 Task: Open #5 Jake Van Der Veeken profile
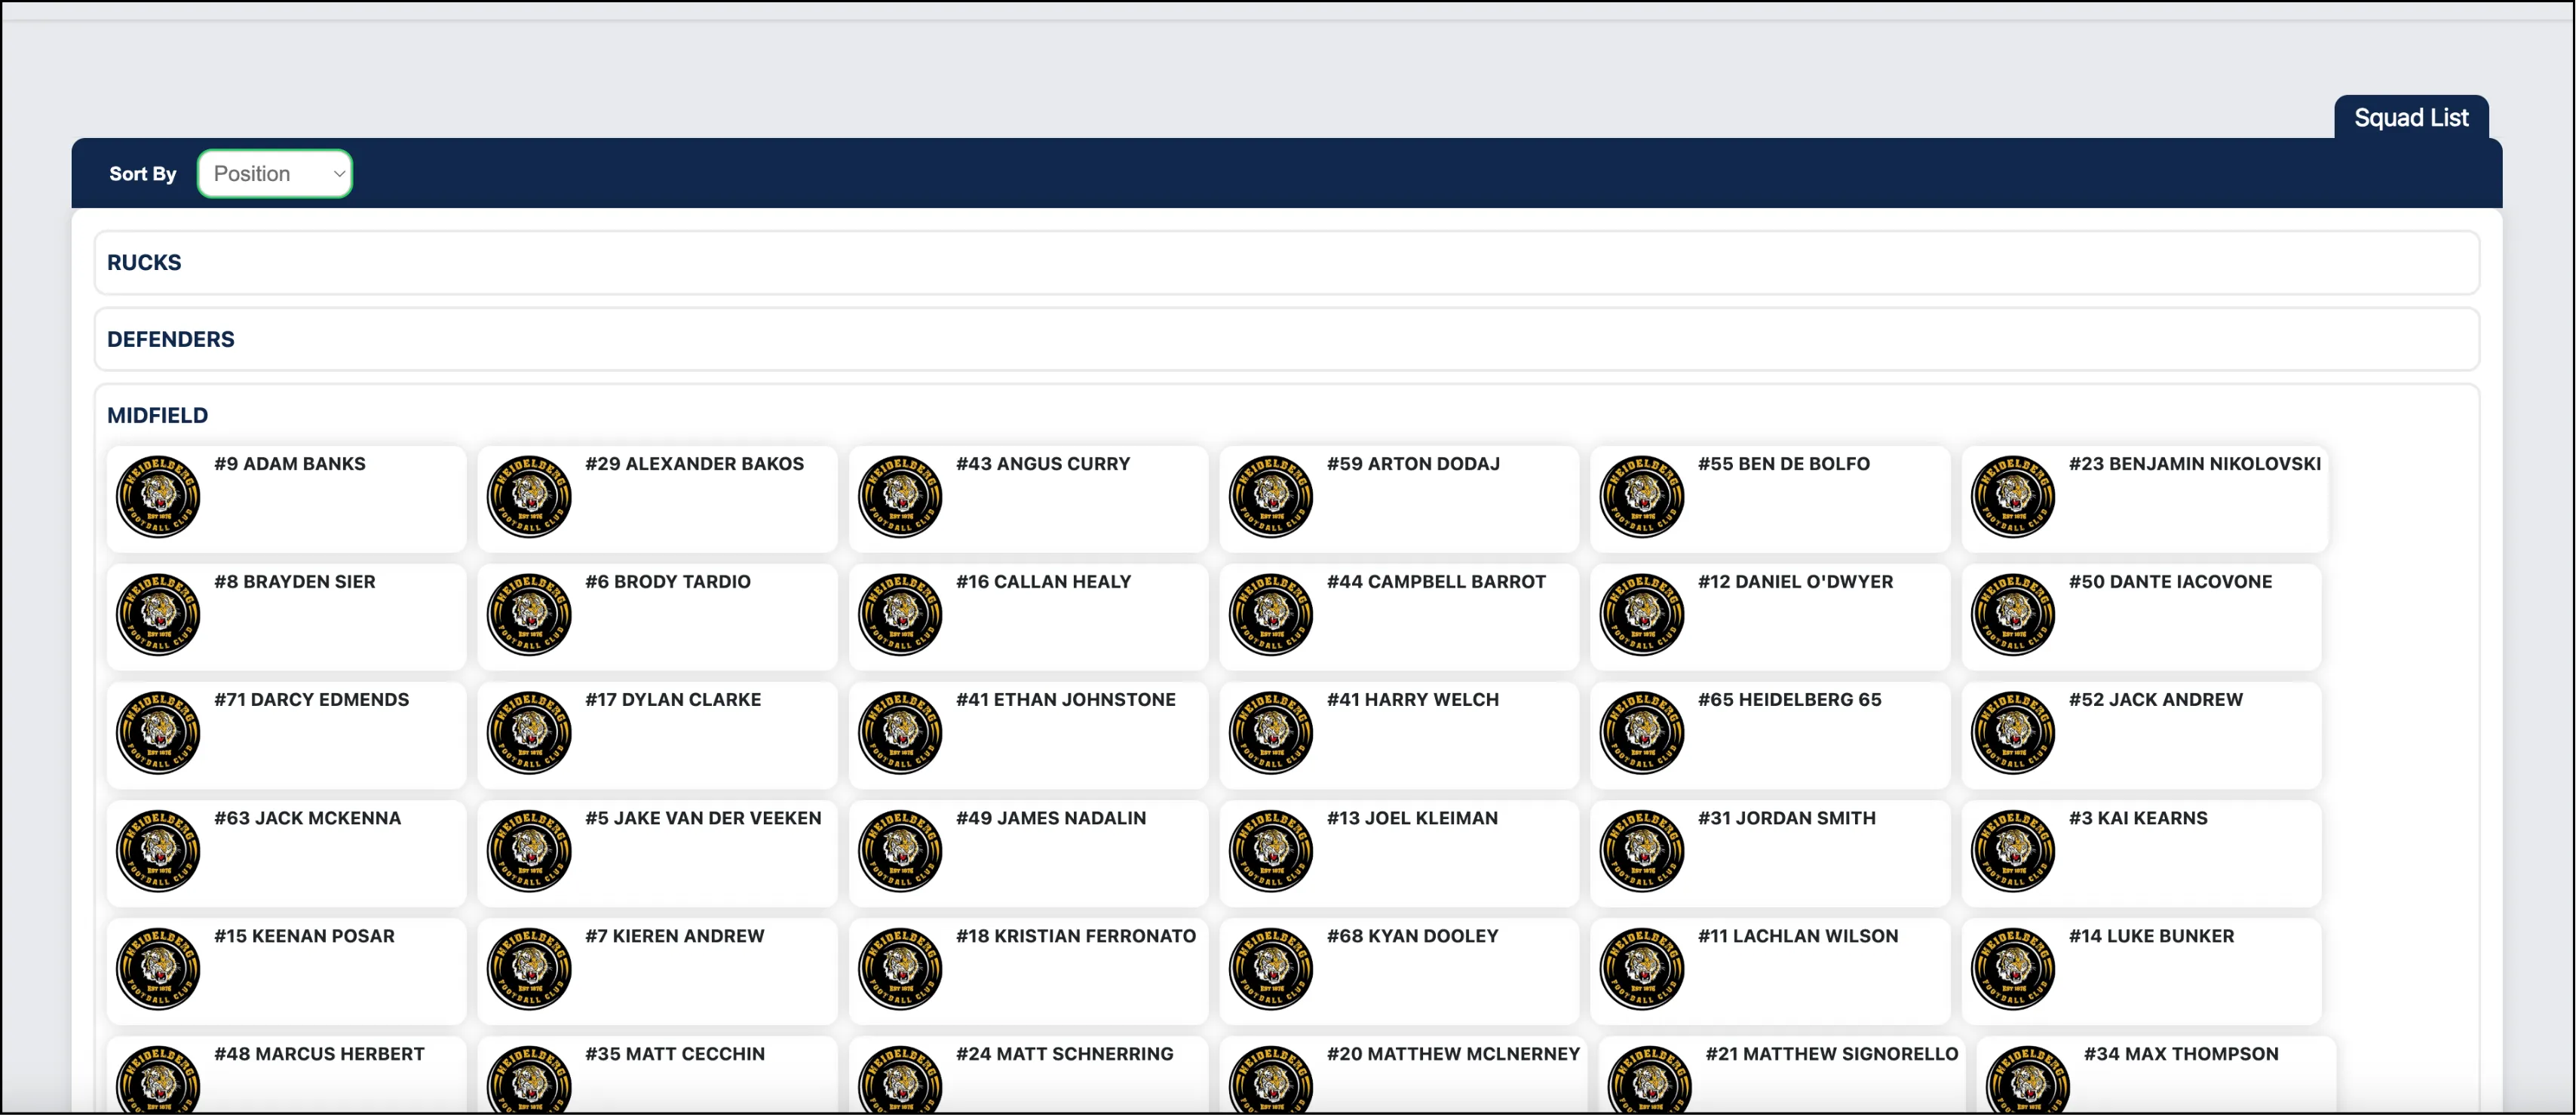tap(702, 818)
